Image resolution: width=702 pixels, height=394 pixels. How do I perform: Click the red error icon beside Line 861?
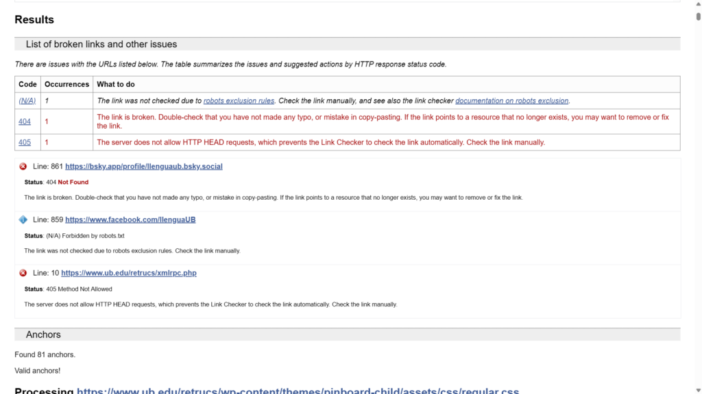pos(23,166)
